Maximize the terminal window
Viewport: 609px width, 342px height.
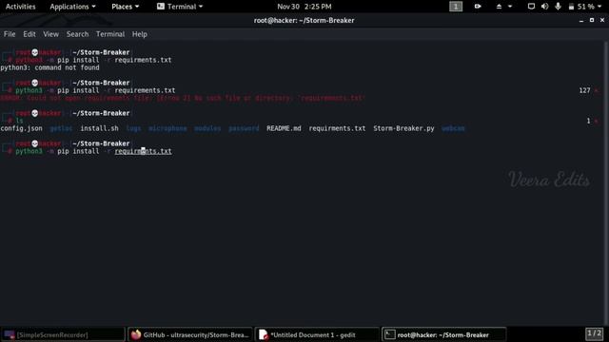point(592,20)
